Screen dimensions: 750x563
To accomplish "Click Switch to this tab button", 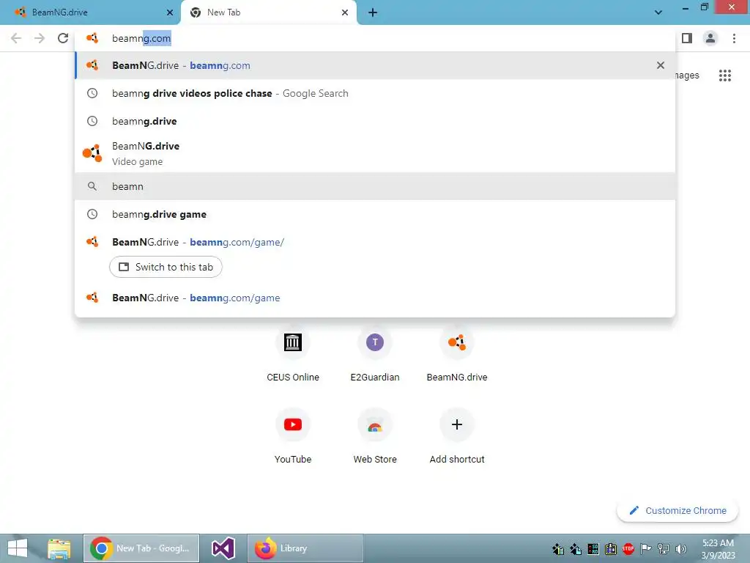I will coord(166,267).
